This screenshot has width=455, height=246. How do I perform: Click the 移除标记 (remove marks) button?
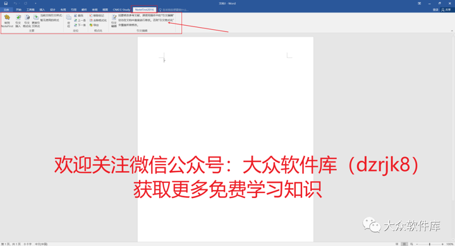click(97, 16)
